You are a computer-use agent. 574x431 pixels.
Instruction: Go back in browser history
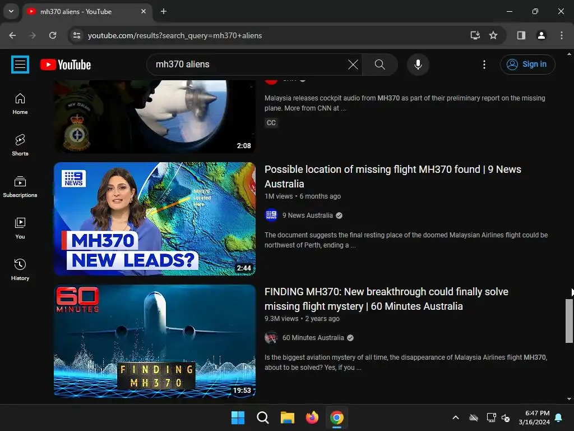12,35
